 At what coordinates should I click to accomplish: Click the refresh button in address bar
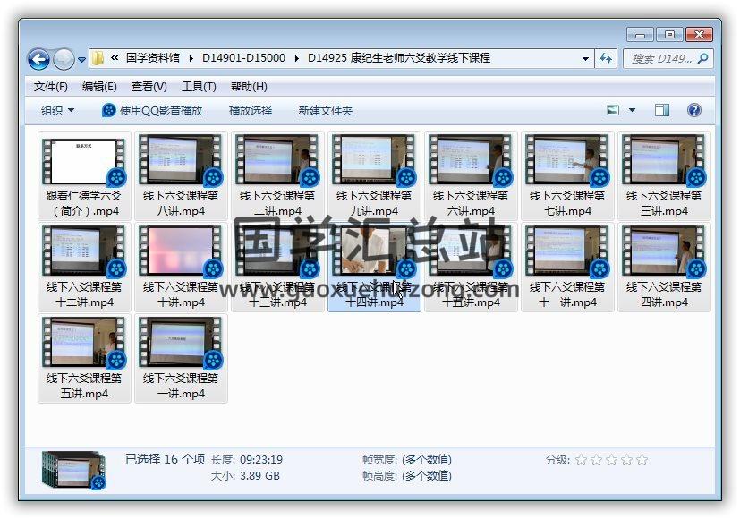click(606, 58)
